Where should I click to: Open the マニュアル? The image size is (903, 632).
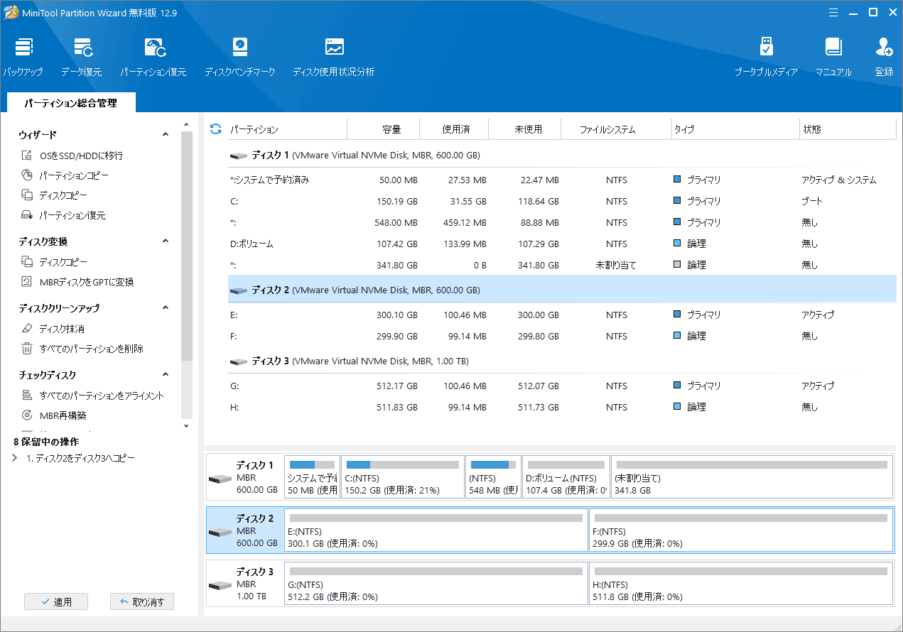click(833, 57)
